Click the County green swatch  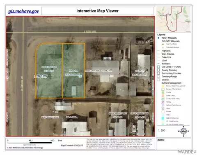point(163,92)
